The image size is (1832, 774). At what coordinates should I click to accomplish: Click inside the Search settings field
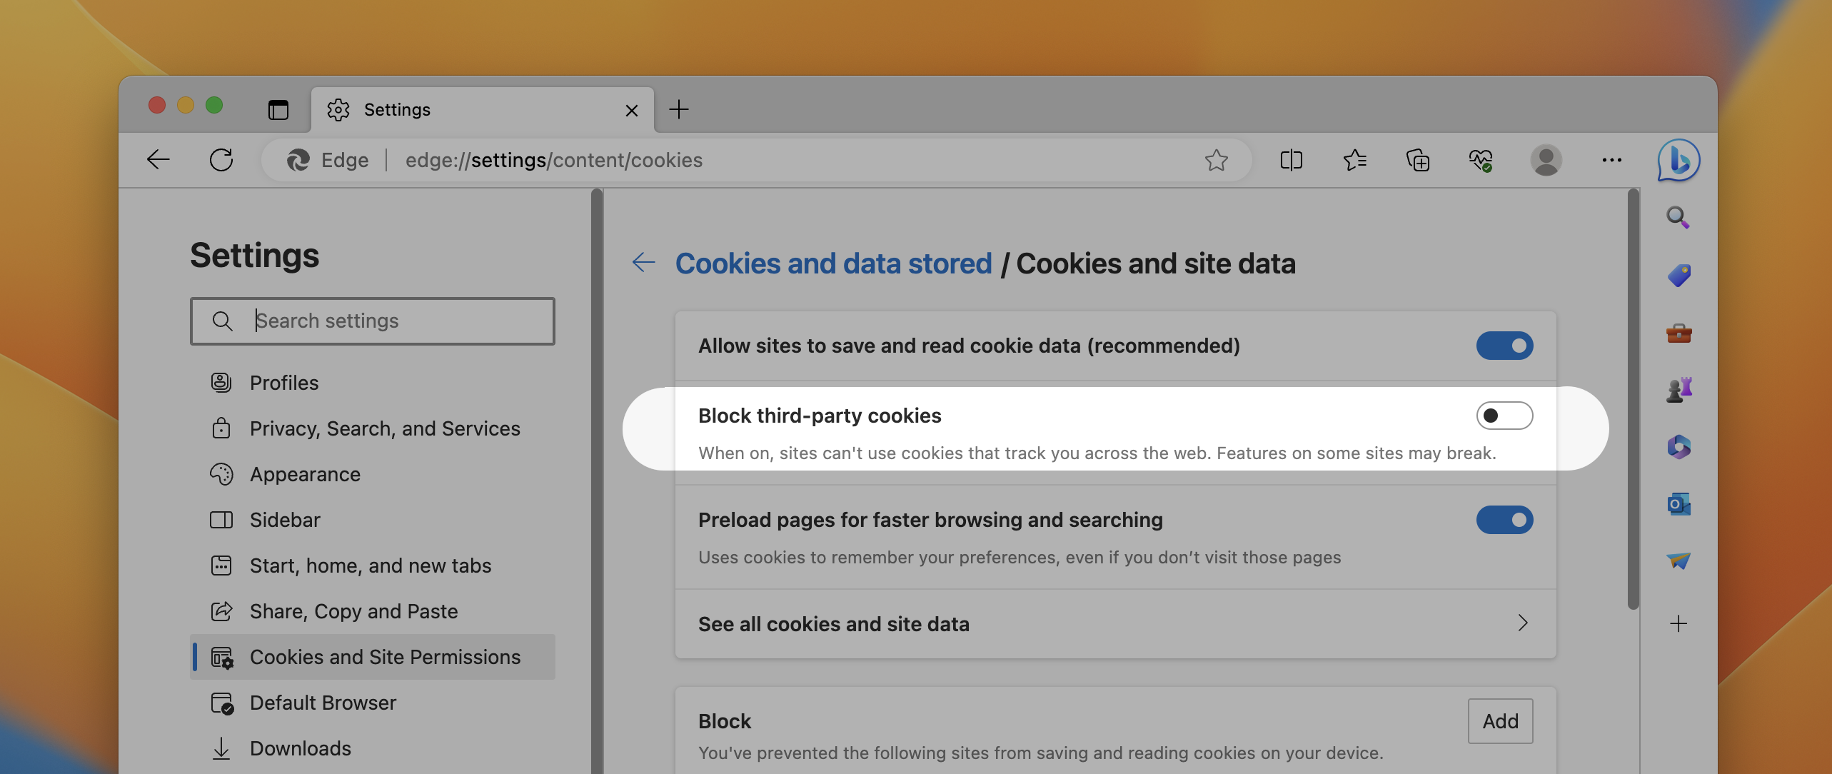click(386, 321)
